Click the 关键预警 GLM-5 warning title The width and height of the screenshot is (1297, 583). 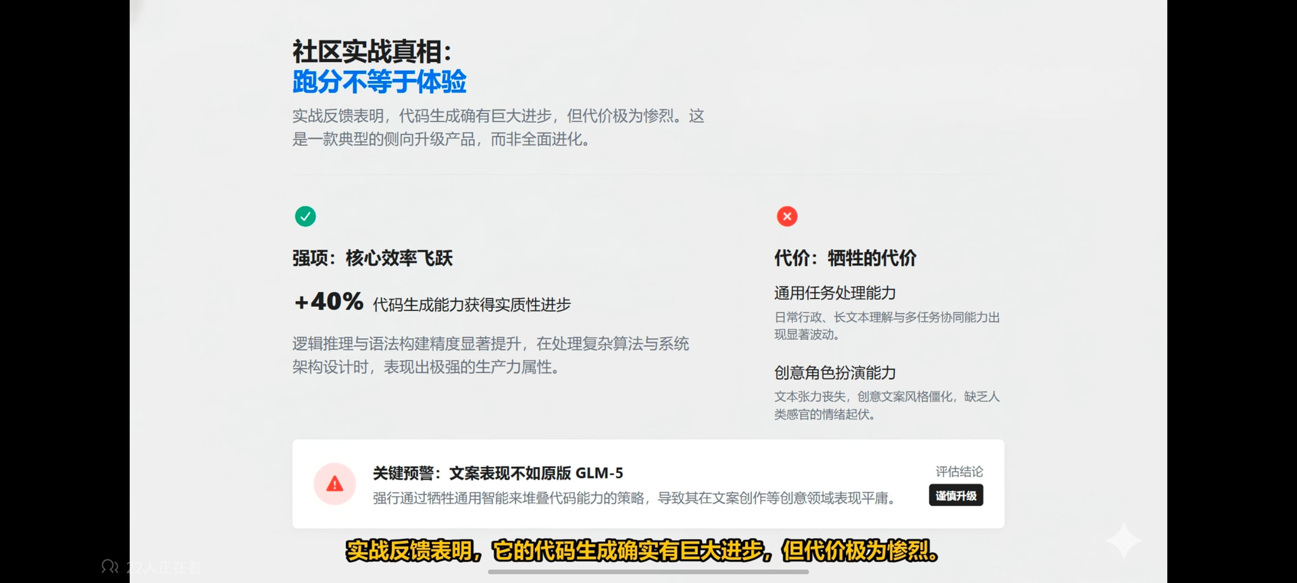tap(498, 473)
